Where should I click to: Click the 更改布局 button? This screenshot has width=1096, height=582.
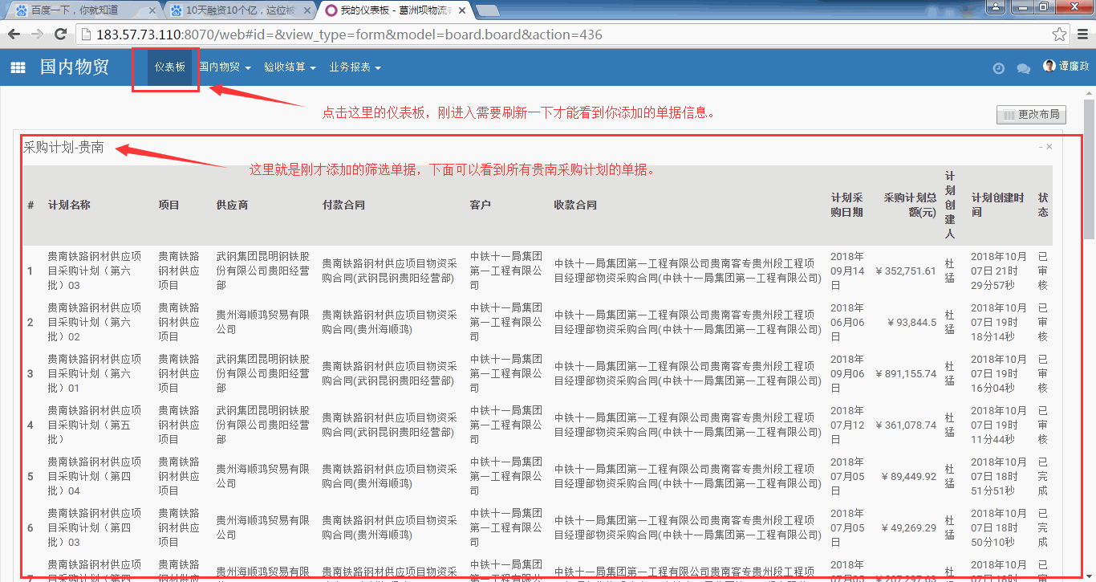click(1031, 115)
